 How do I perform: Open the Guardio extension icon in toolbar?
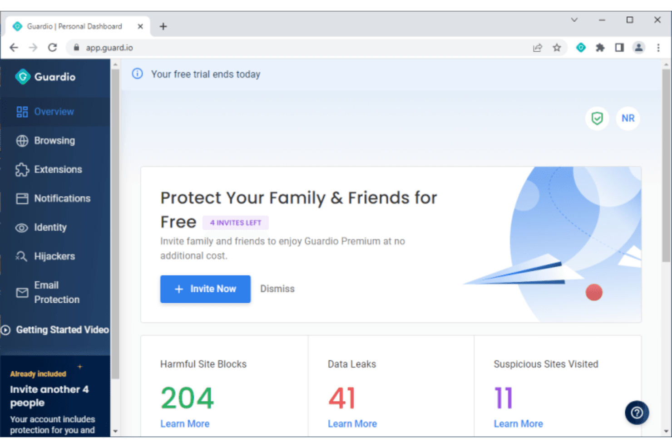click(x=581, y=48)
